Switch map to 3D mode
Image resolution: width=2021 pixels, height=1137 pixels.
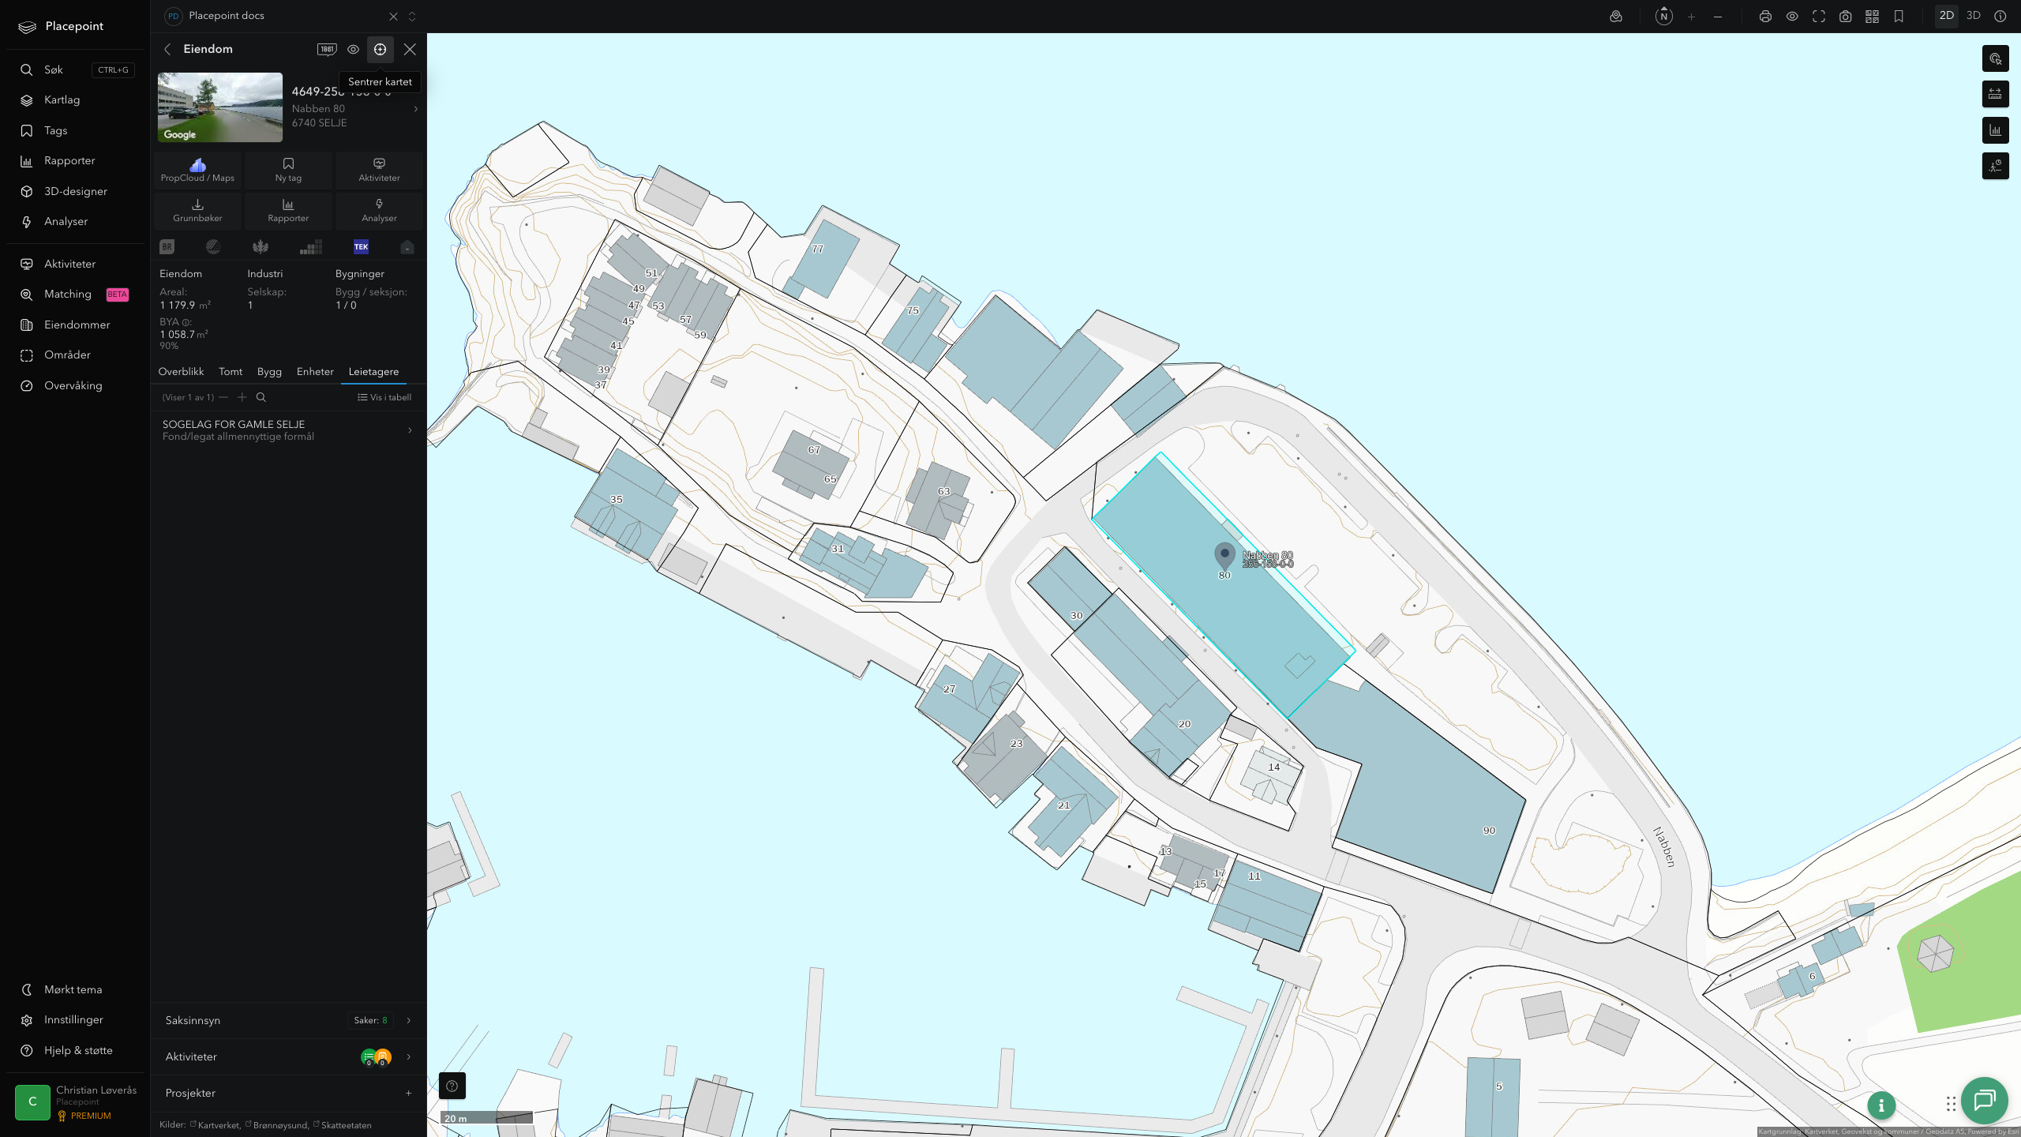pyautogui.click(x=1974, y=16)
